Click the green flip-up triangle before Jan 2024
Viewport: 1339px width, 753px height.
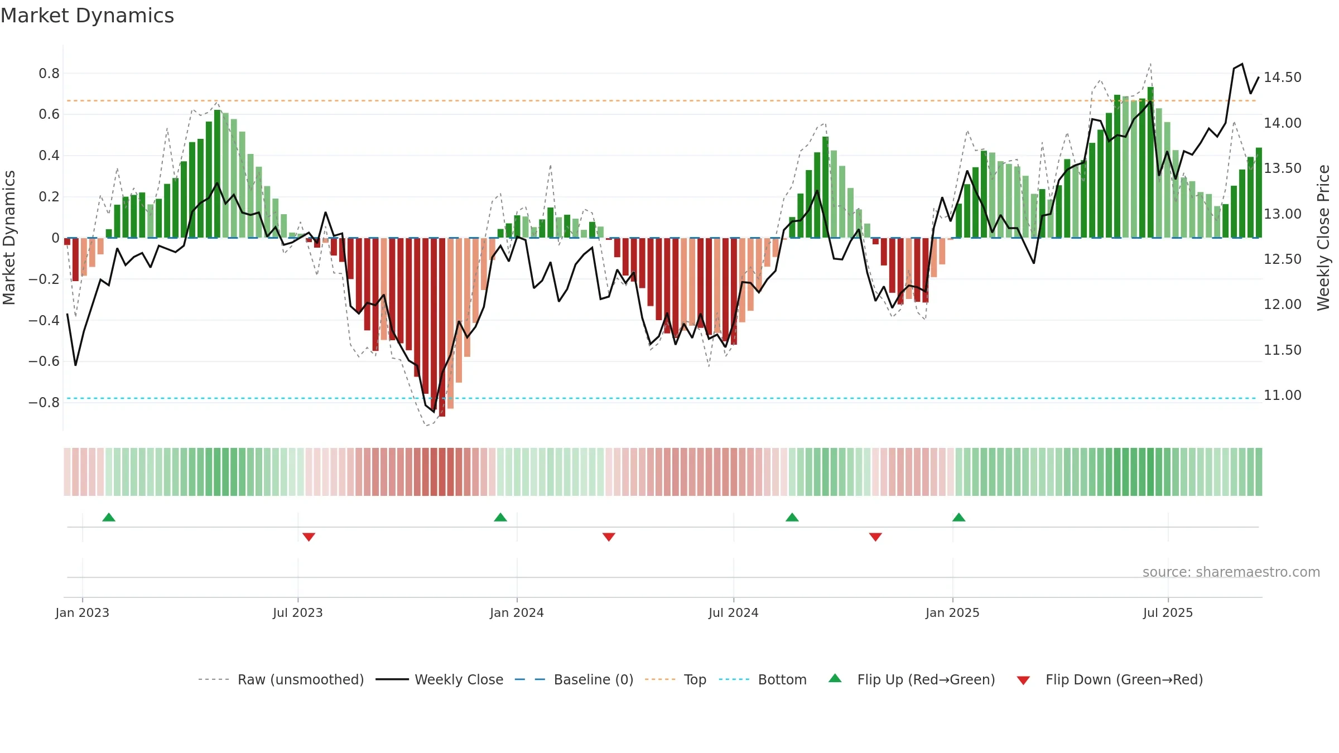[x=500, y=517]
